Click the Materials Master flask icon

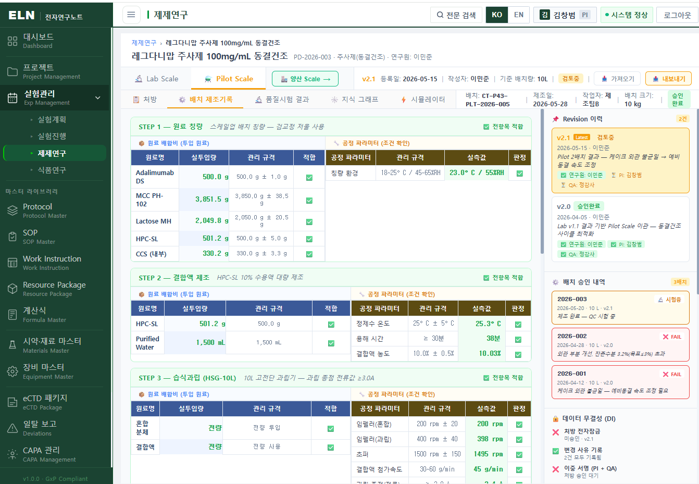point(13,345)
